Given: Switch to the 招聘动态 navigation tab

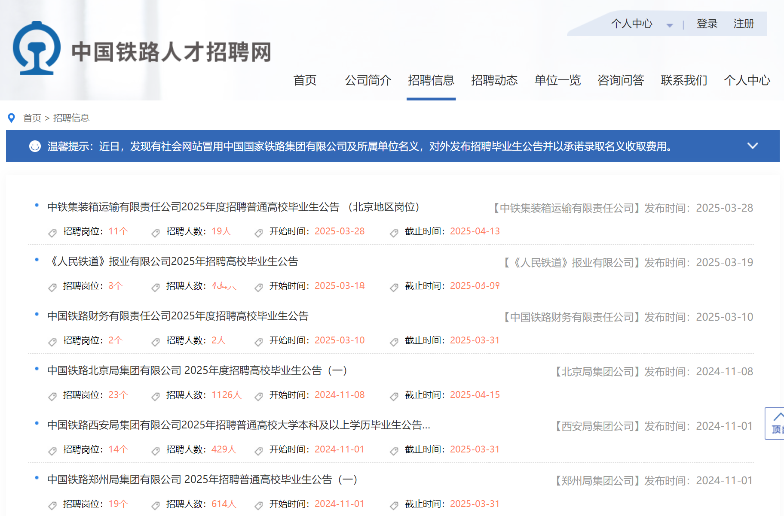Looking at the screenshot, I should tap(494, 80).
